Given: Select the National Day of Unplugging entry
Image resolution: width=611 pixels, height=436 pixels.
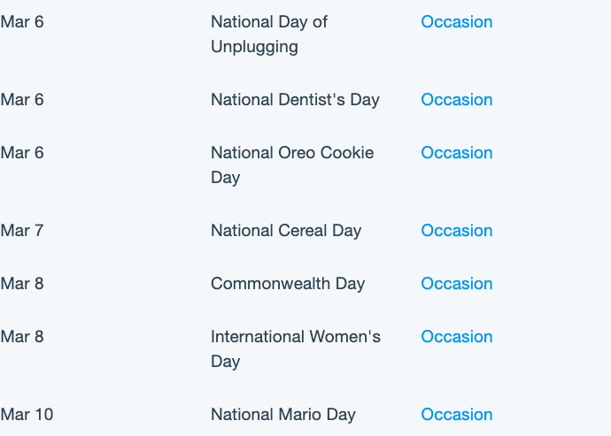Looking at the screenshot, I should point(269,34).
